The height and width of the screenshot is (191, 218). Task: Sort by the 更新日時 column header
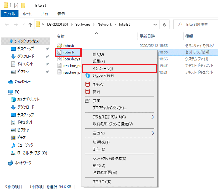[147, 36]
